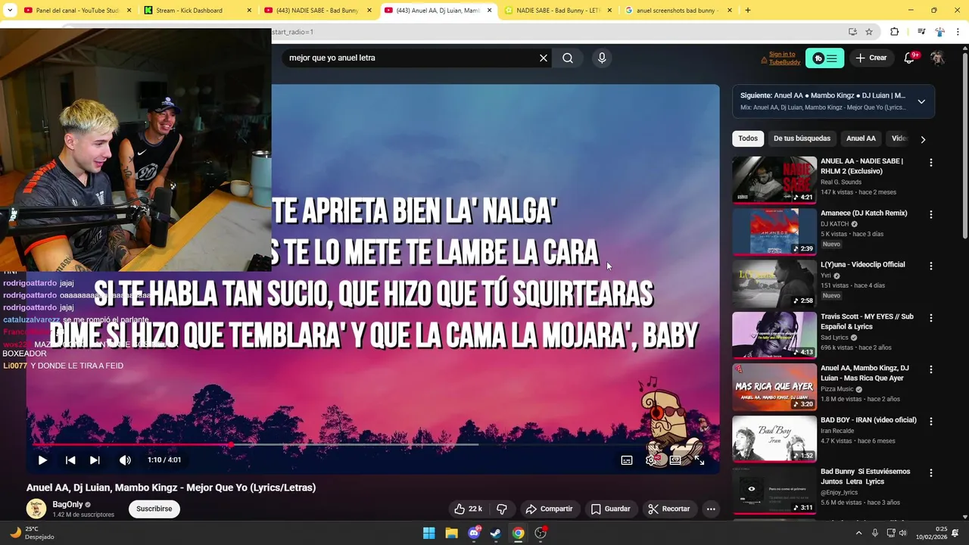
Task: Play the video with the play button
Action: point(42,460)
